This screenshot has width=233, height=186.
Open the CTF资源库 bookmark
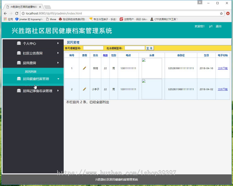[x=164, y=19]
